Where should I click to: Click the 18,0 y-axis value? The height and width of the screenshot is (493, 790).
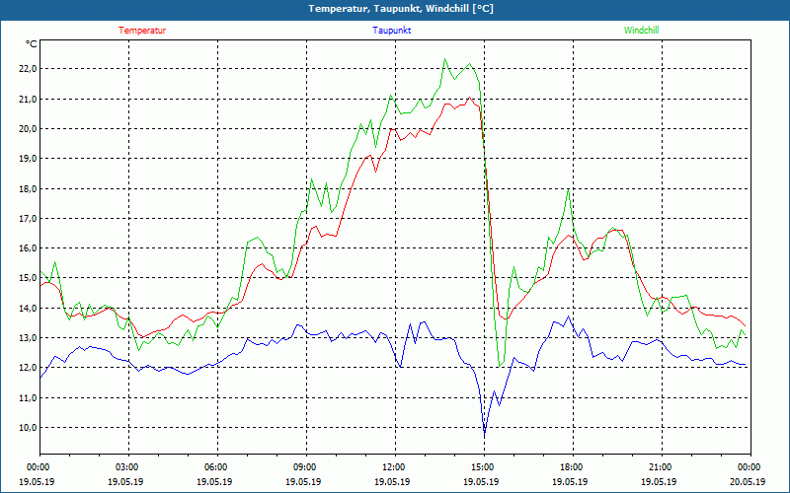click(29, 188)
